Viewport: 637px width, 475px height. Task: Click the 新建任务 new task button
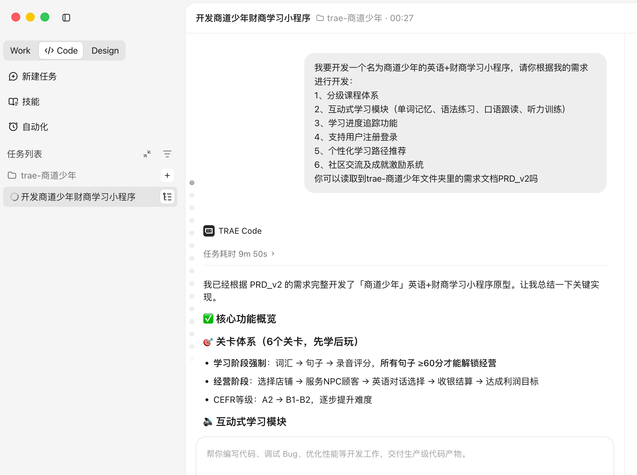point(33,76)
